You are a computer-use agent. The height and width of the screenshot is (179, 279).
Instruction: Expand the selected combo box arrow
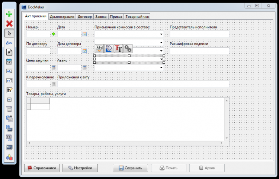(161, 59)
